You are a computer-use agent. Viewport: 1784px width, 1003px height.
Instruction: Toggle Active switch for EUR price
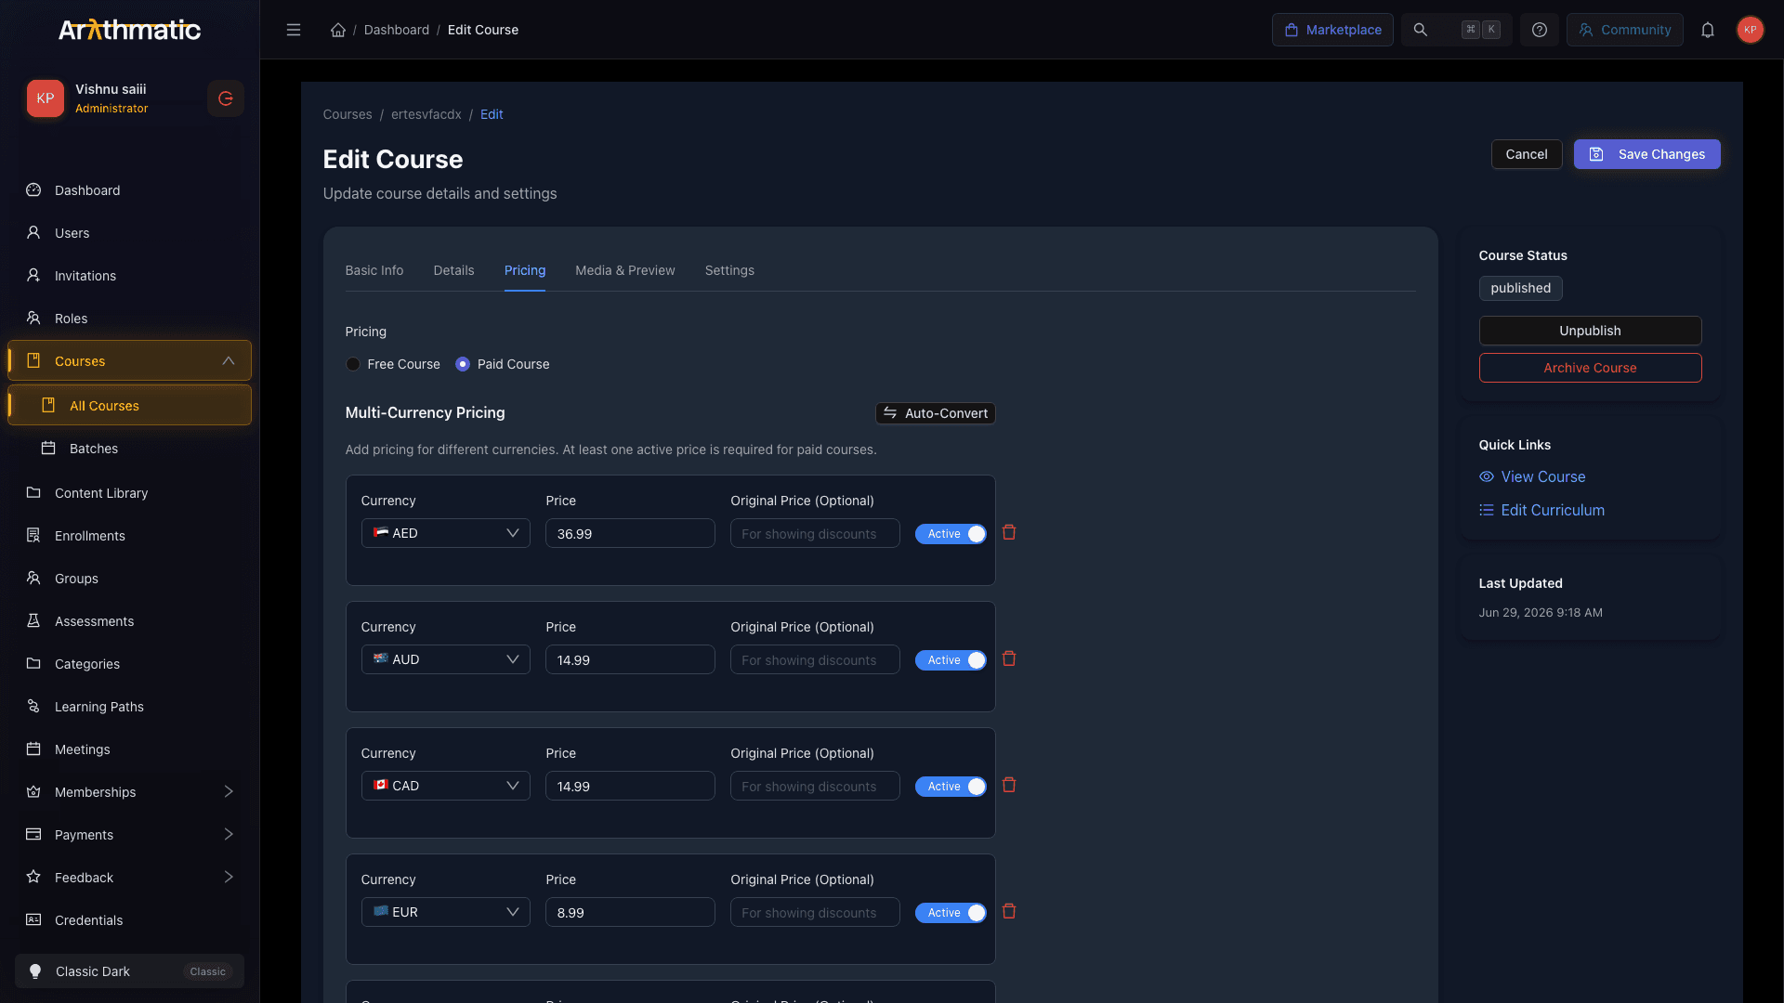[x=951, y=913]
